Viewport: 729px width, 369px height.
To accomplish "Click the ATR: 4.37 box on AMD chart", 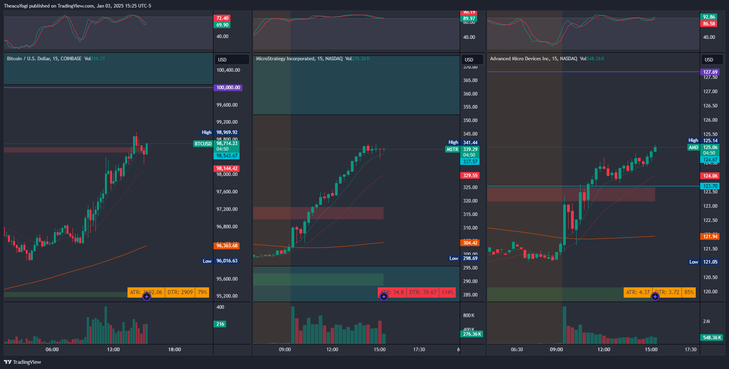I will coord(638,293).
